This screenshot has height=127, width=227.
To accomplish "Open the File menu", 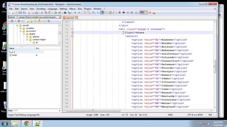I will (11, 9).
